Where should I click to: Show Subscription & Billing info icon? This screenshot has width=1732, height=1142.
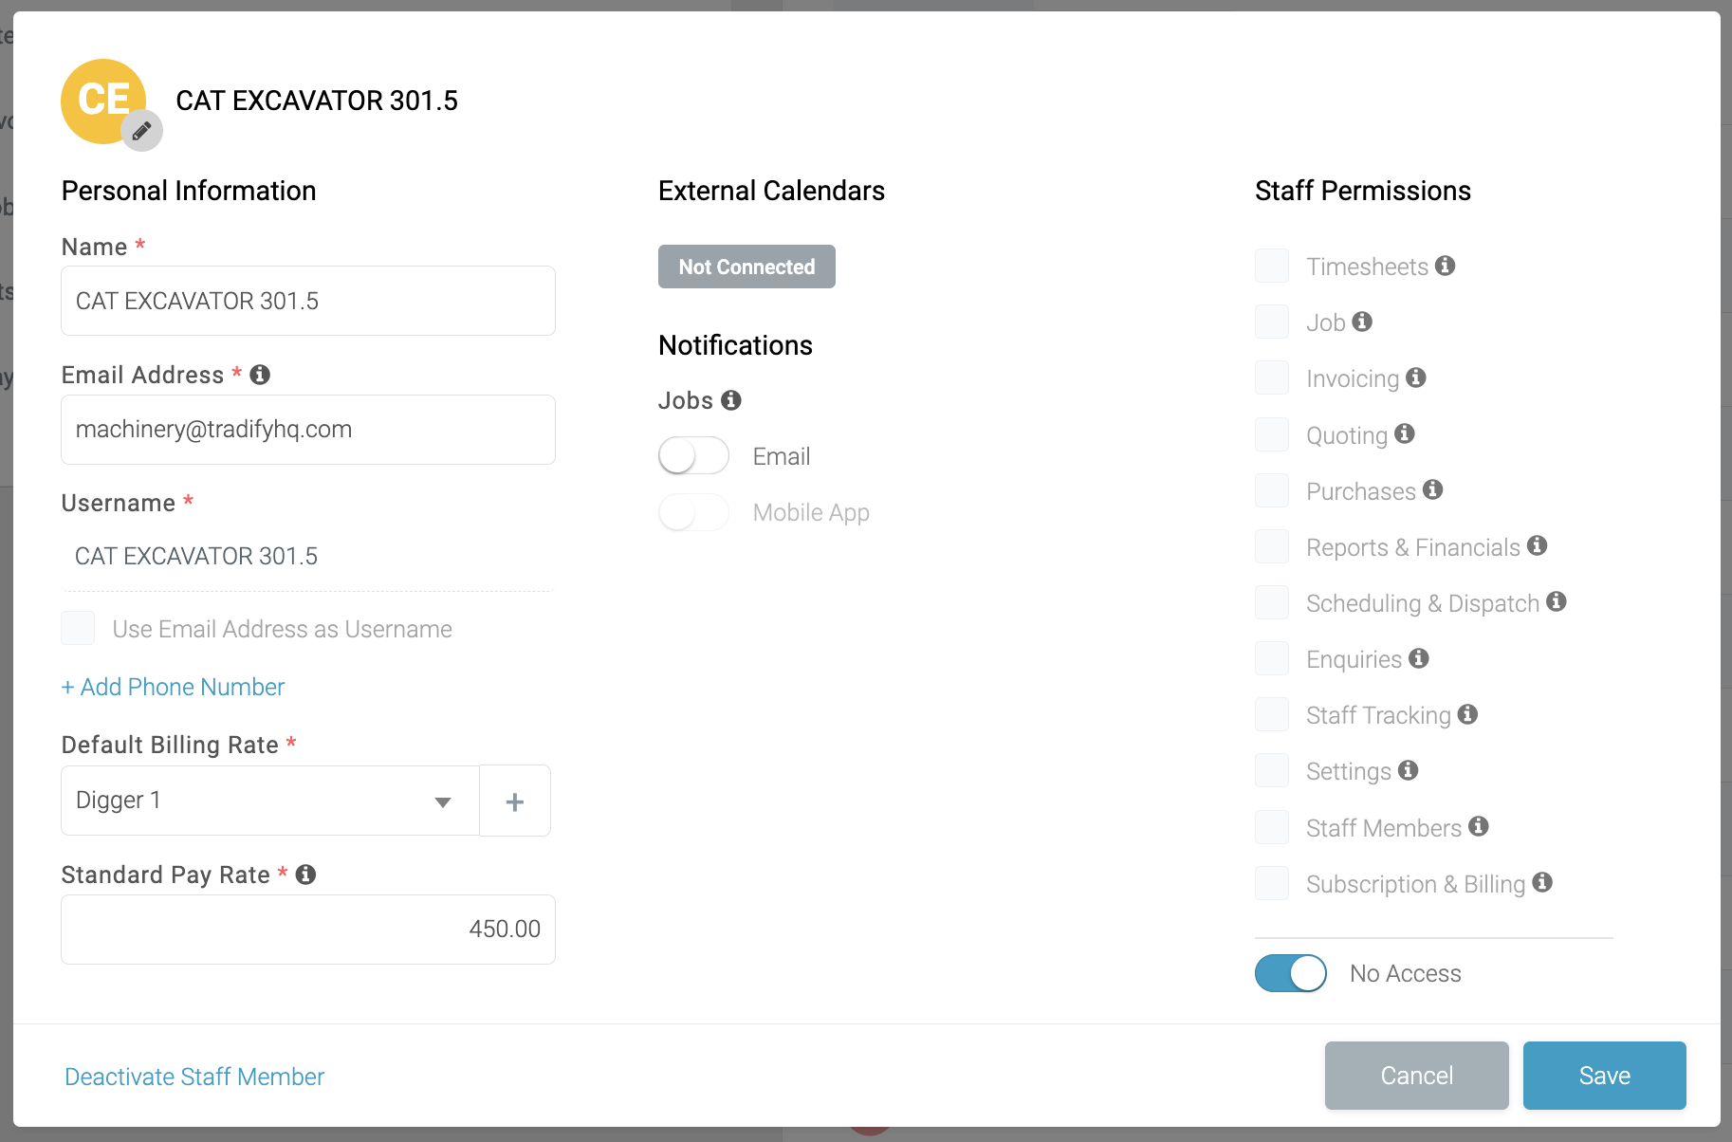pos(1542,882)
